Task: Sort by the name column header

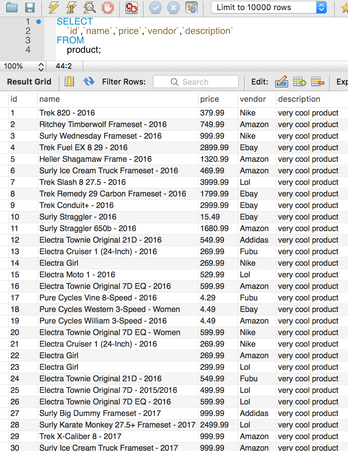Action: click(118, 99)
